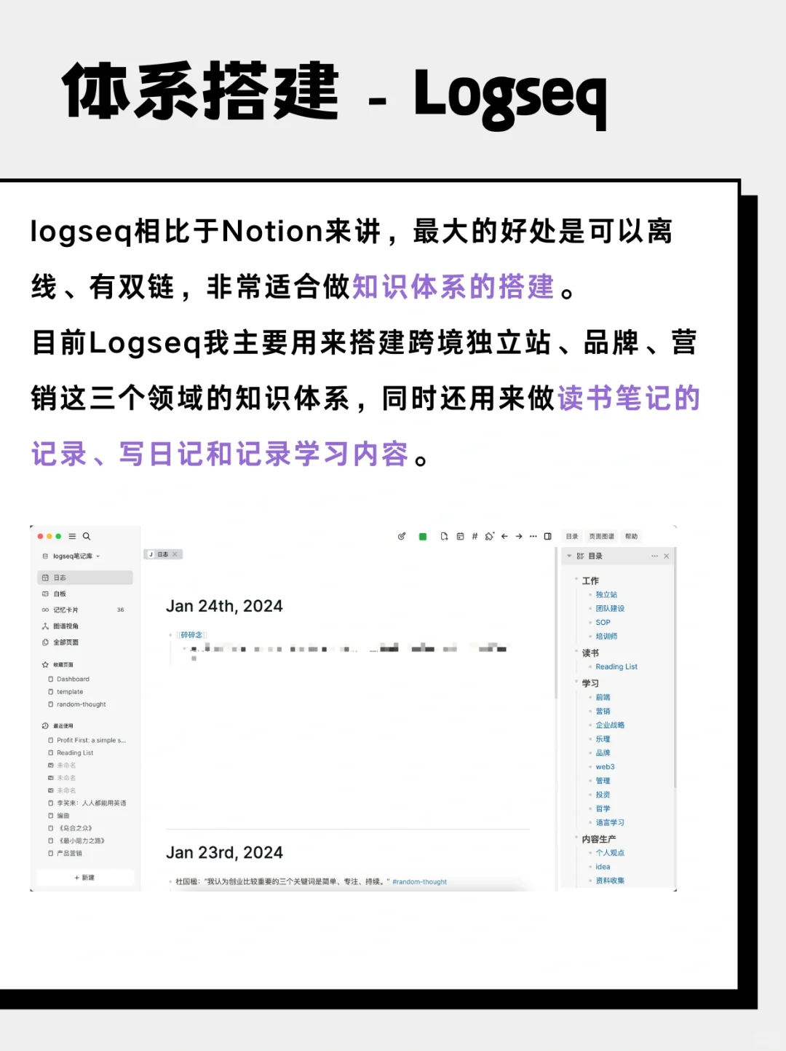Click the right sidebar vertical scrollbar
Viewport: 786px width, 1051px height.
click(675, 669)
